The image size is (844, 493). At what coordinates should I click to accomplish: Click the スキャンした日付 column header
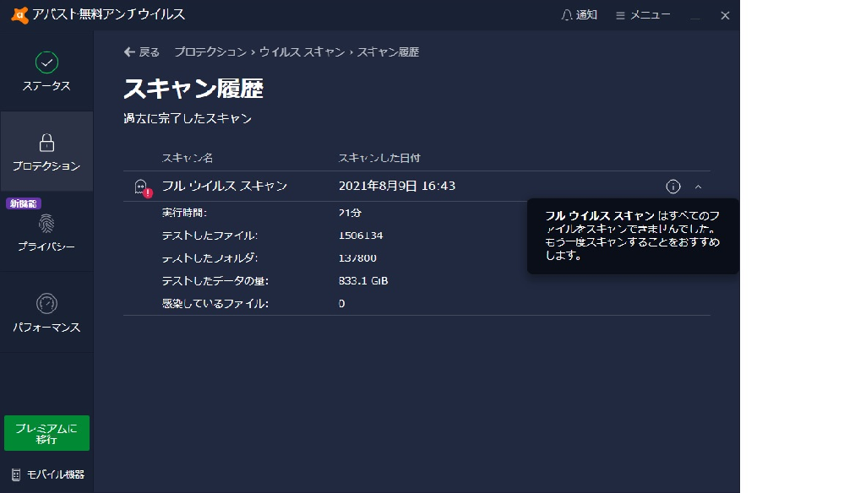tap(379, 158)
